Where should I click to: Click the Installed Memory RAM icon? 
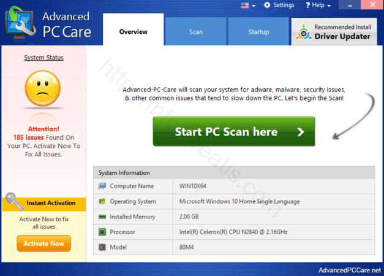click(102, 217)
